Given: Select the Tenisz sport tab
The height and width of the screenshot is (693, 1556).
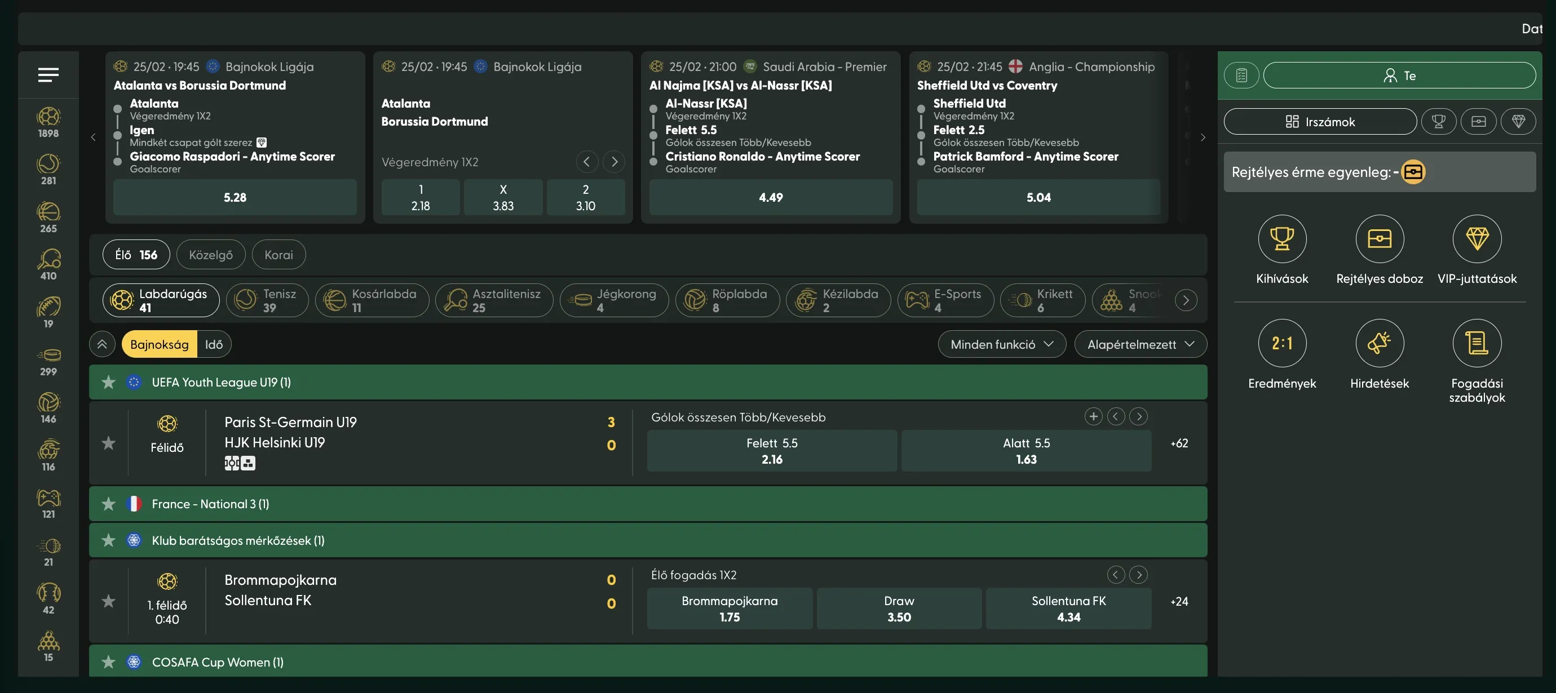Looking at the screenshot, I should click(267, 300).
